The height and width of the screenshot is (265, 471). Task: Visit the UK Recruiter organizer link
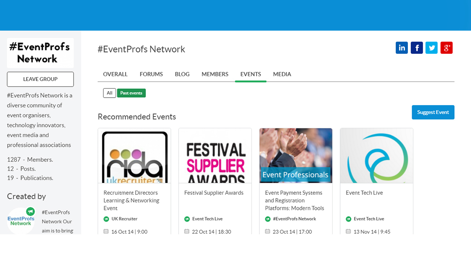124,219
